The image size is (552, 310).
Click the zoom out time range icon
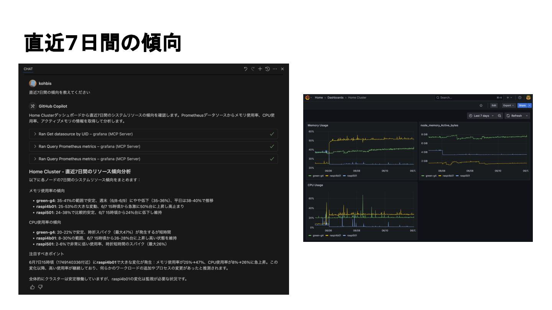[499, 116]
